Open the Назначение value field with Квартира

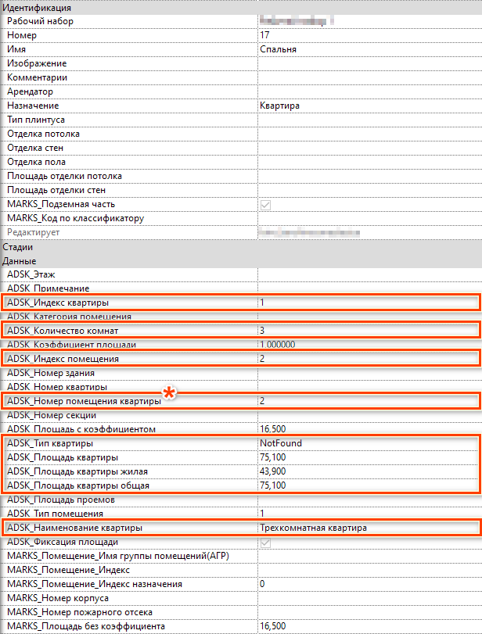click(368, 106)
